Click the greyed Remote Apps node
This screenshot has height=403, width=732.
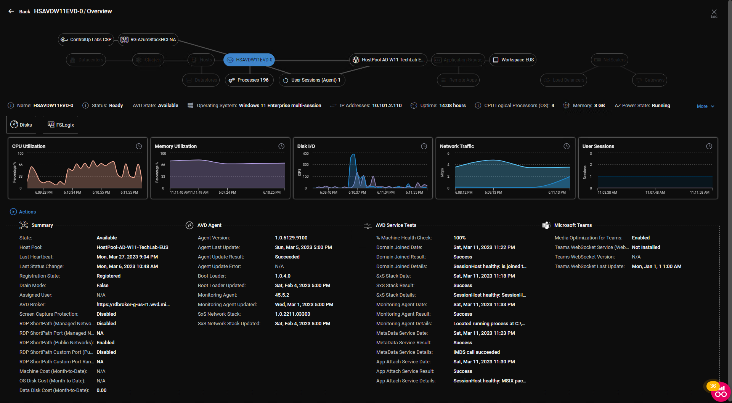click(x=458, y=80)
